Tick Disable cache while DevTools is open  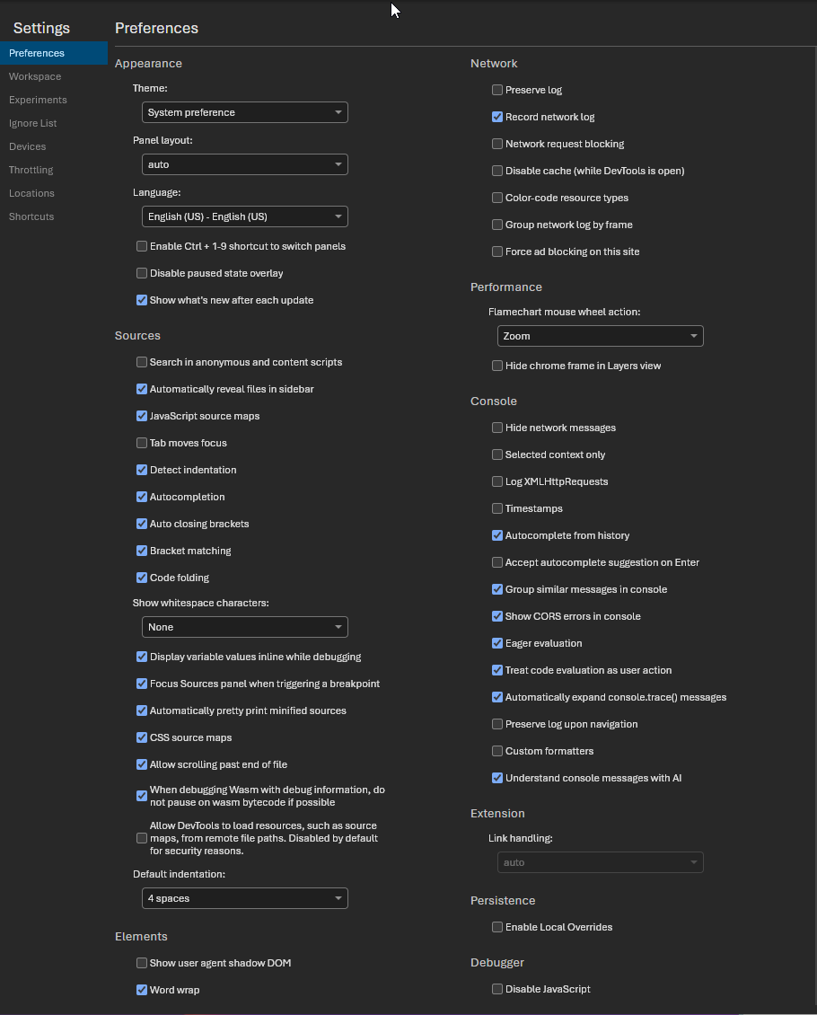(x=497, y=171)
